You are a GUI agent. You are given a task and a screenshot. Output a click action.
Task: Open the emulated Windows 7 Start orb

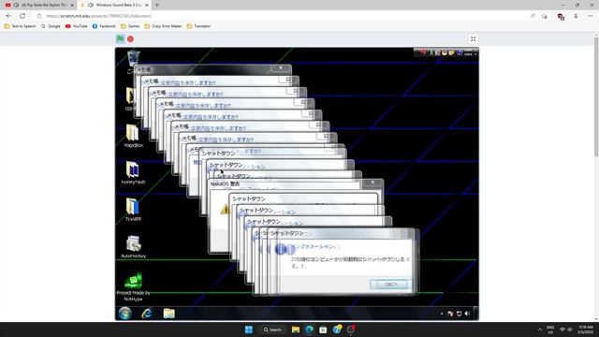[x=124, y=313]
